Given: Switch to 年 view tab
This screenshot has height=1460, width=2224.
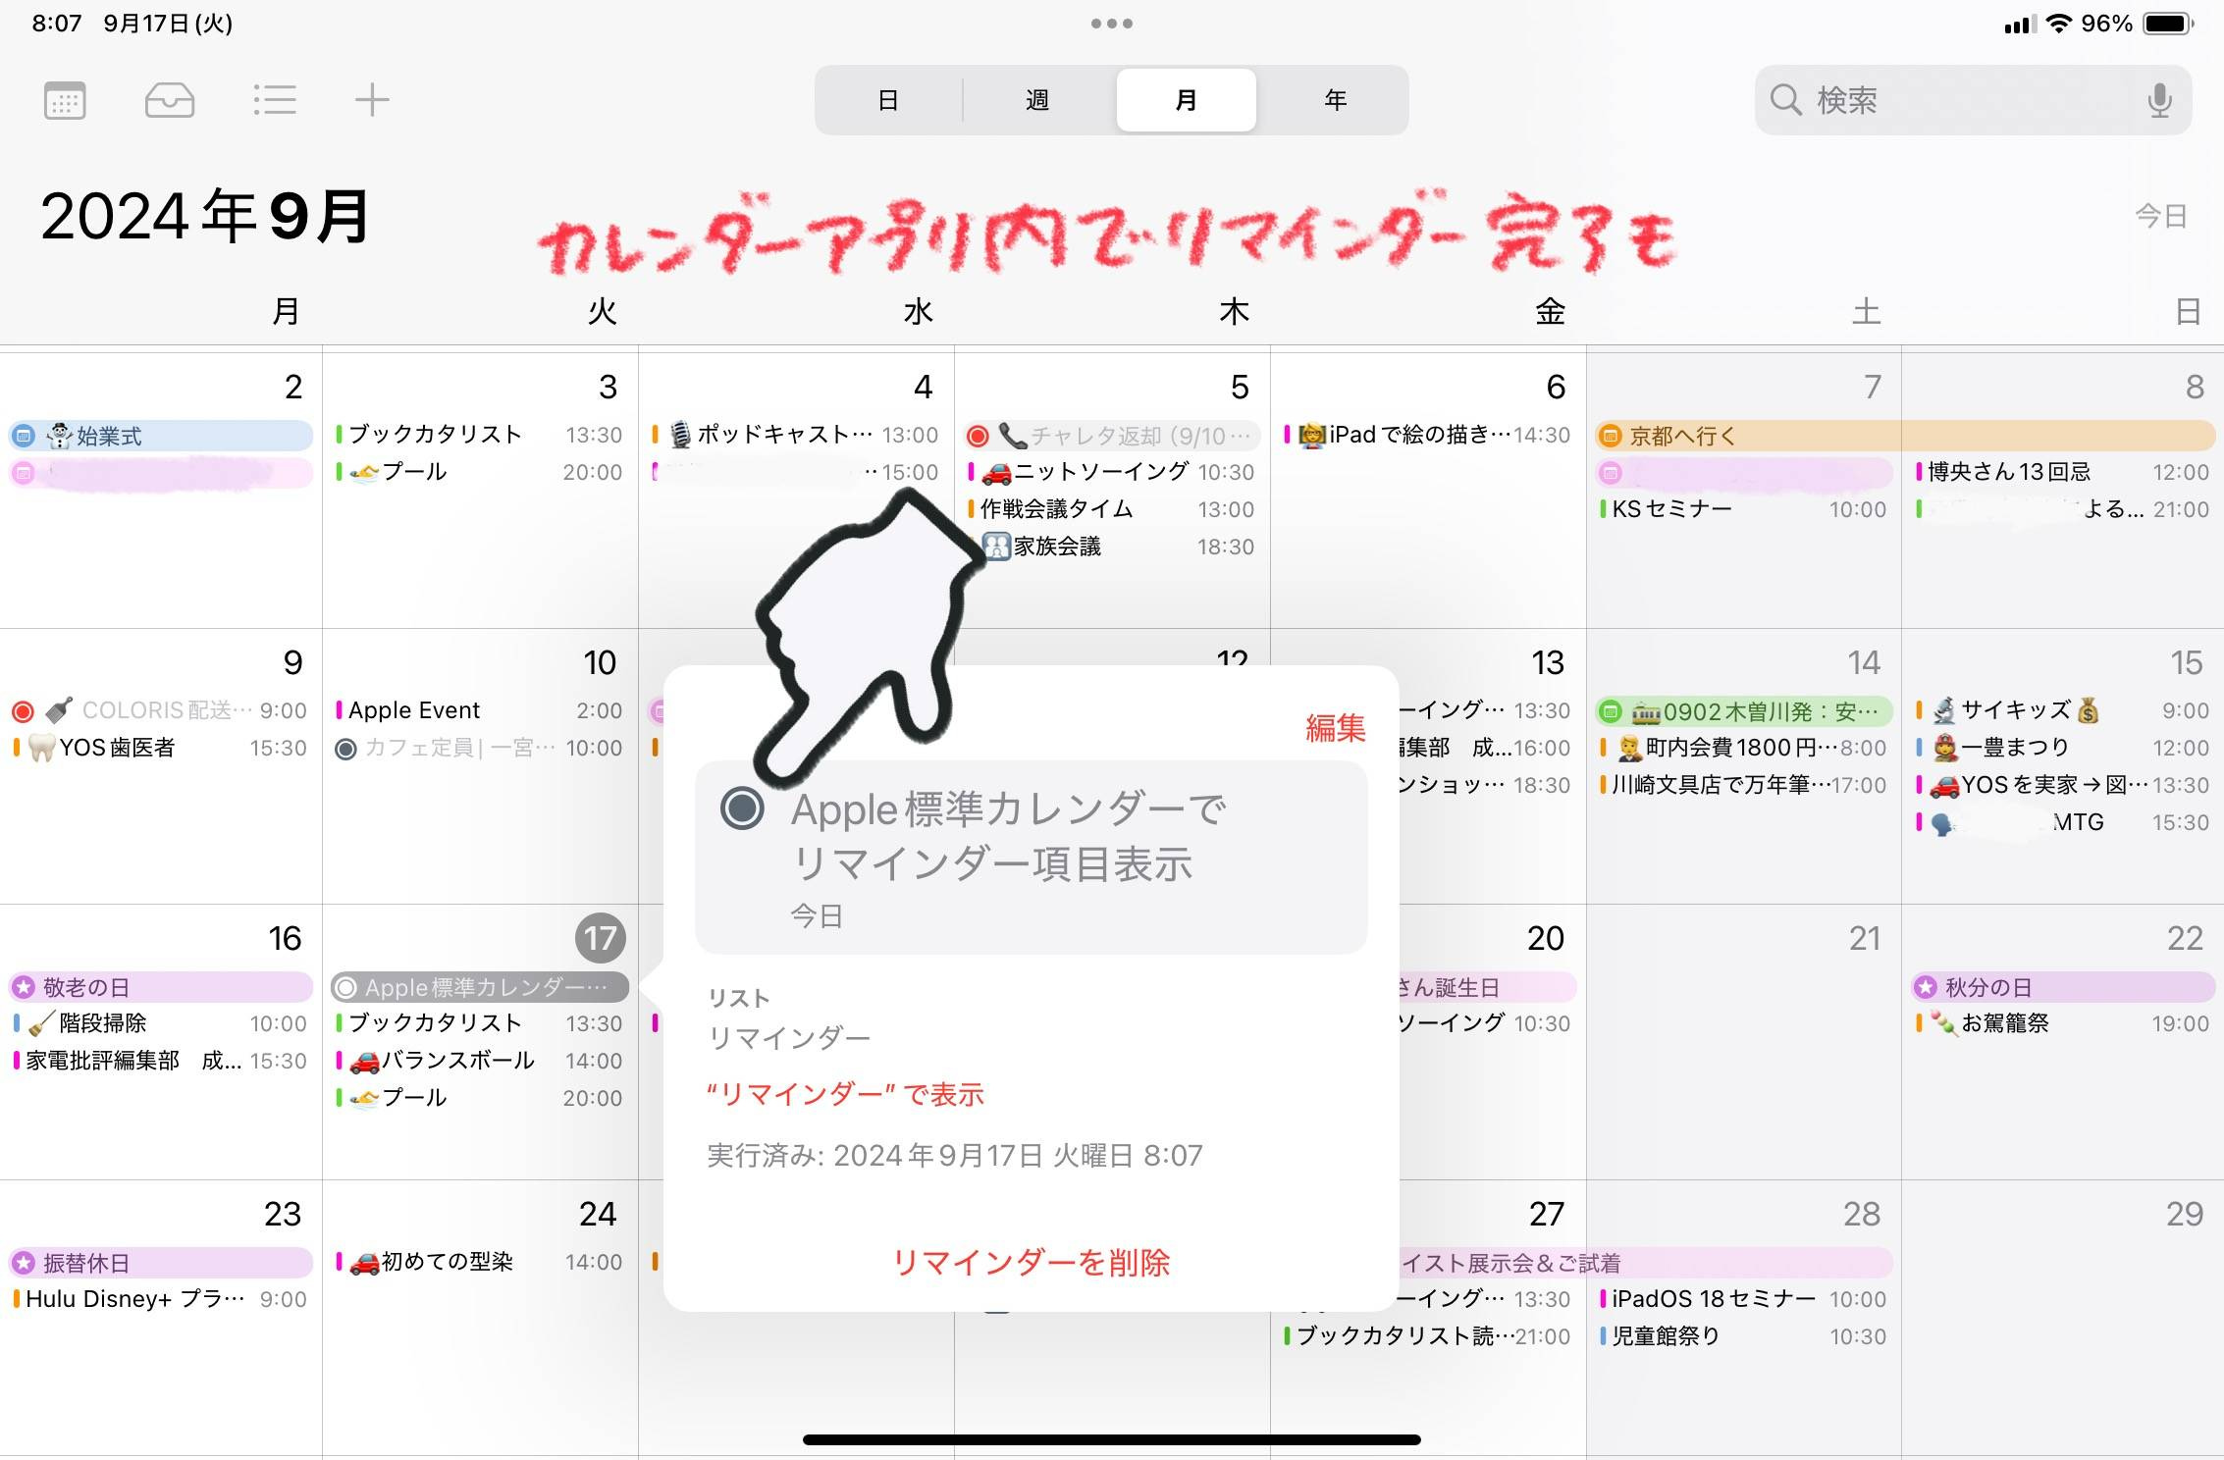Looking at the screenshot, I should coord(1335,100).
